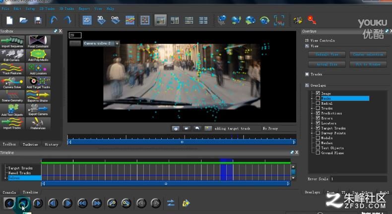Click the Error Scale input field
Viewport: 392px width, 214px height.
click(358, 179)
